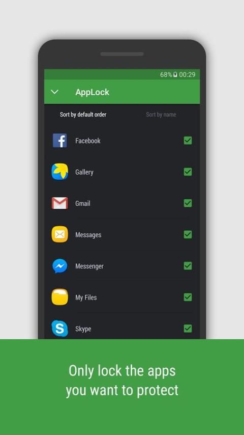This screenshot has height=435, width=244.
Task: Uncheck the Facebook lock checkbox
Action: 188,141
